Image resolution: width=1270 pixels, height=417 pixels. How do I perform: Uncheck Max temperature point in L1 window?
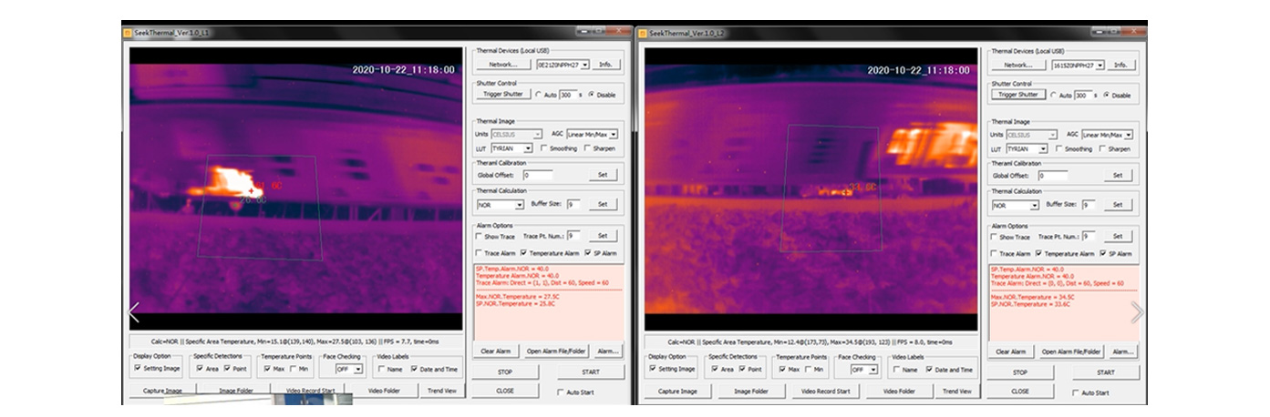click(267, 368)
